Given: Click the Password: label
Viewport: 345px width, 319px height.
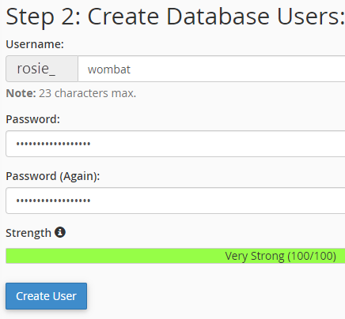Looking at the screenshot, I should coord(33,119).
